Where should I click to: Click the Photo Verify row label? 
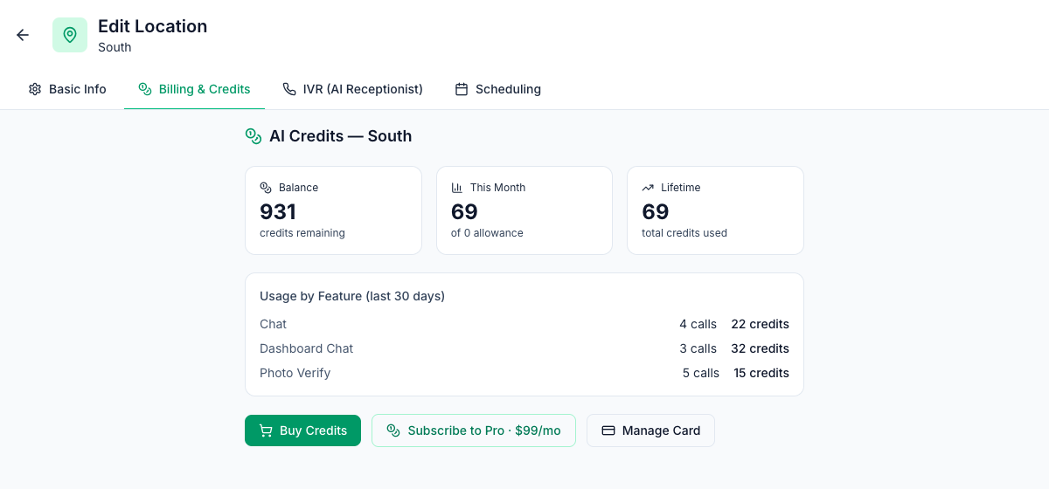click(x=295, y=373)
